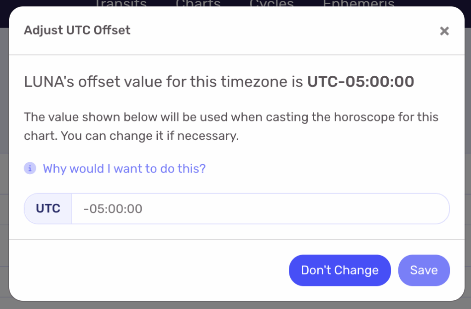The width and height of the screenshot is (471, 309).
Task: Click the UTC prefix label on the input
Action: [x=48, y=209]
